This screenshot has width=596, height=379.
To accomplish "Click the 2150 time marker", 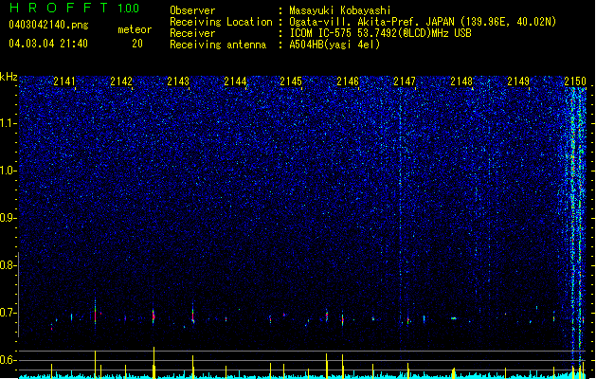I will [575, 81].
